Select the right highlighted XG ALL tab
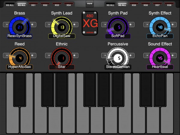The height and width of the screenshot is (135, 180). (122, 5)
